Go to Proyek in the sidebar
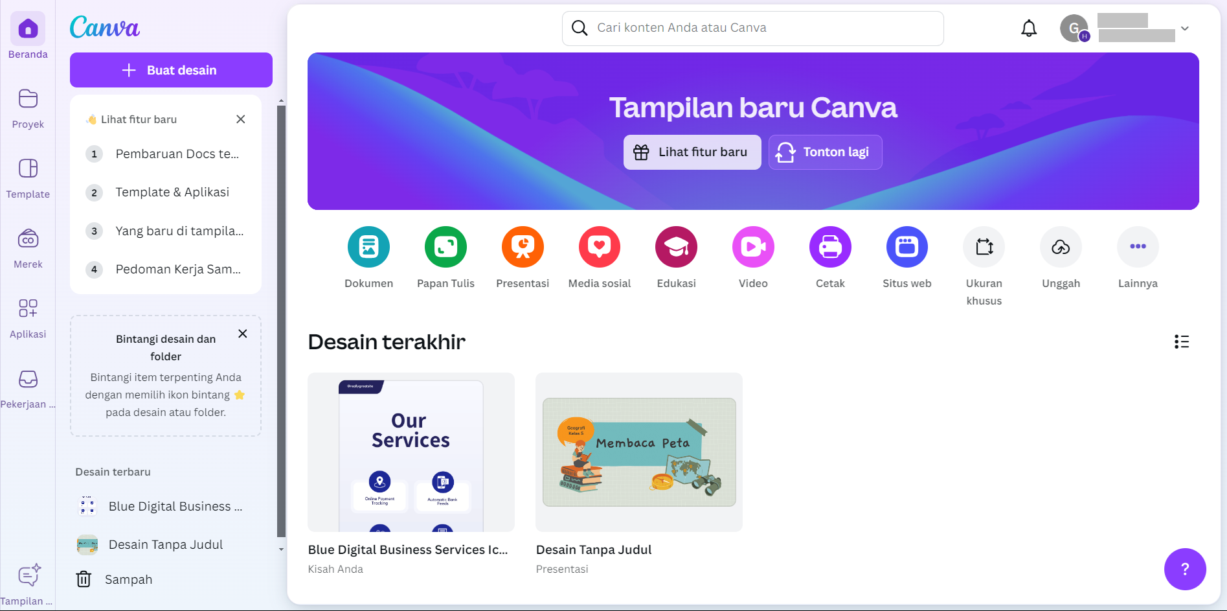 point(28,108)
